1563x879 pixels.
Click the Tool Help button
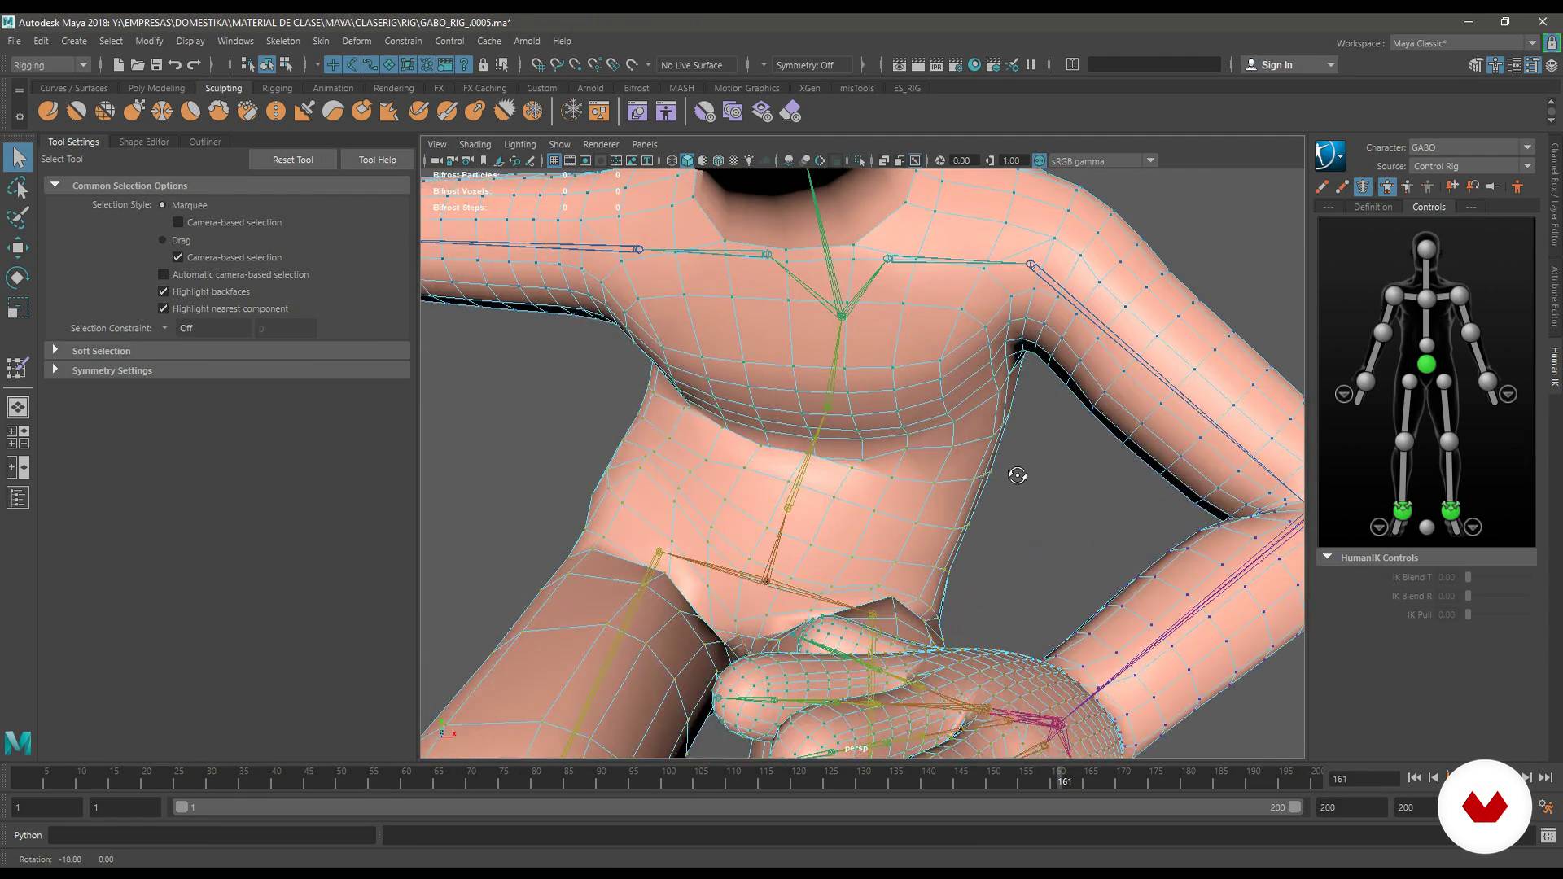coord(377,160)
